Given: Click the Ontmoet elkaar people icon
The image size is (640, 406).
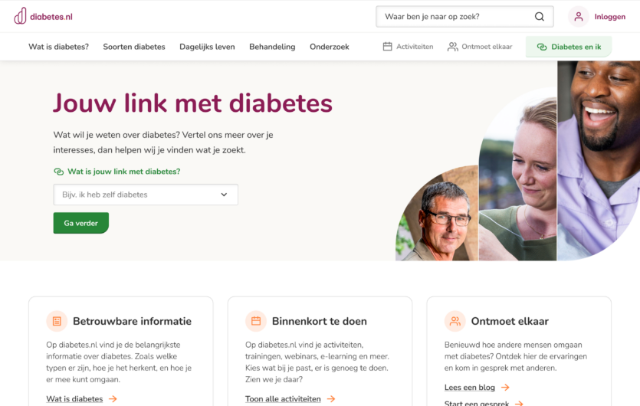Looking at the screenshot, I should pyautogui.click(x=453, y=47).
